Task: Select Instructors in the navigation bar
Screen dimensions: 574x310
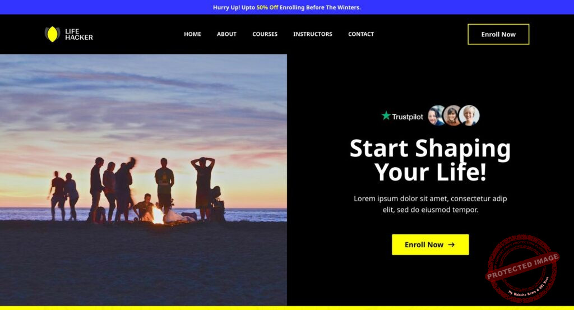Action: [313, 34]
